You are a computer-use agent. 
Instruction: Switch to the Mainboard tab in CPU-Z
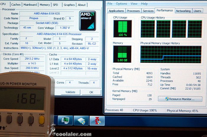click(30, 5)
